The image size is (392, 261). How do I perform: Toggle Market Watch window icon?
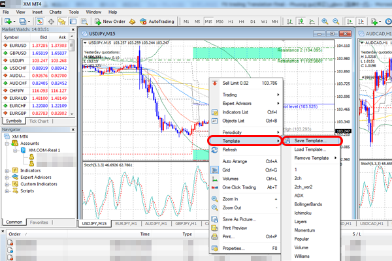40,22
